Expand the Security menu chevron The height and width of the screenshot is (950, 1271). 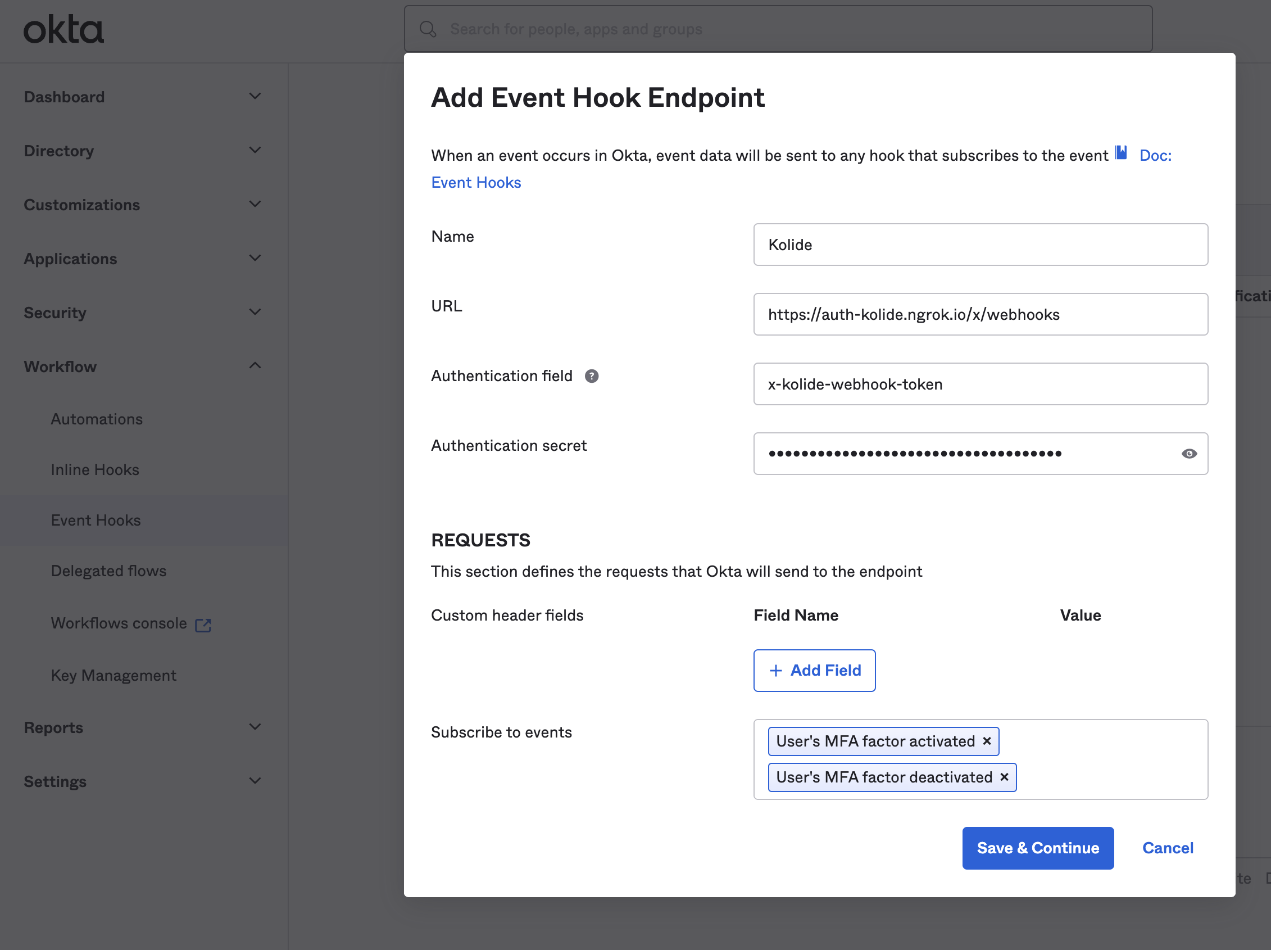(x=255, y=313)
